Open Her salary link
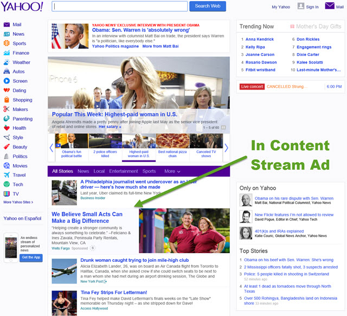The image size is (347, 316). point(110,127)
